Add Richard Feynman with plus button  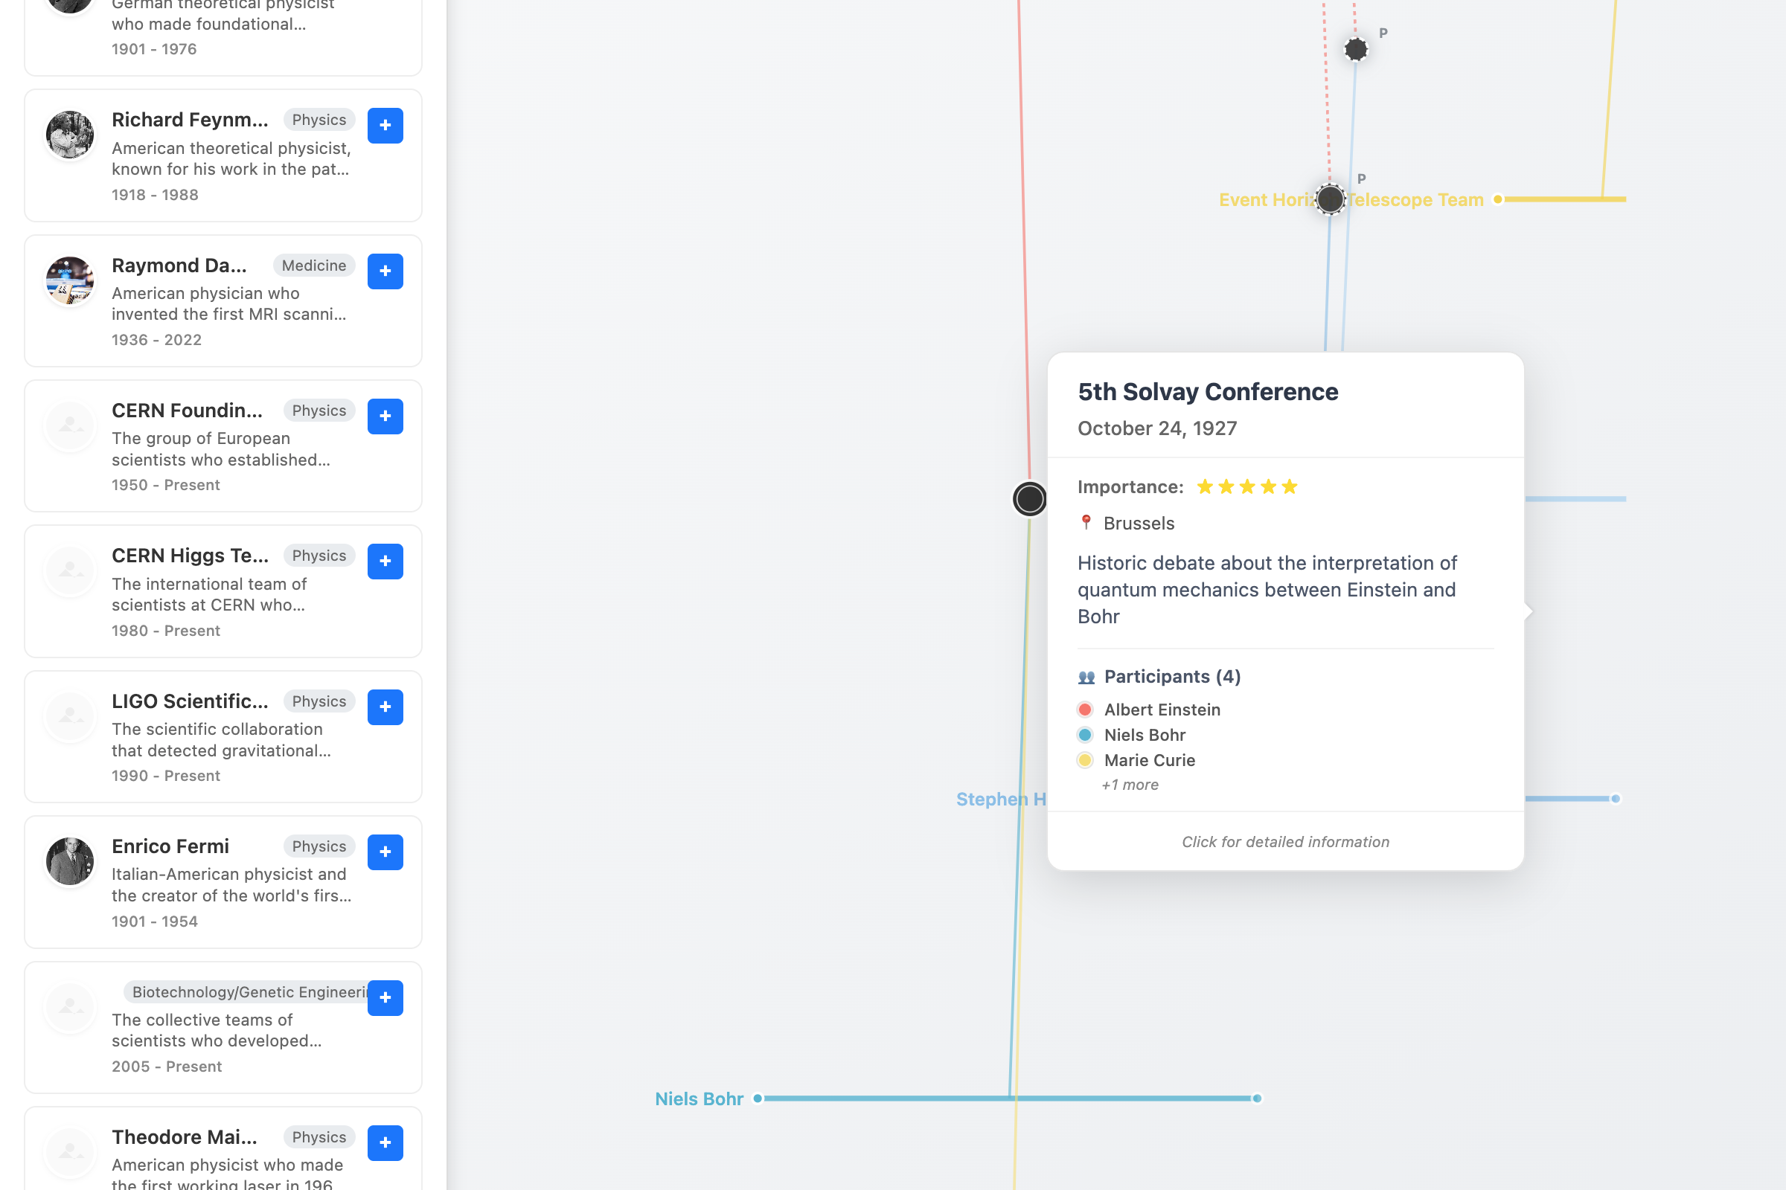385,125
